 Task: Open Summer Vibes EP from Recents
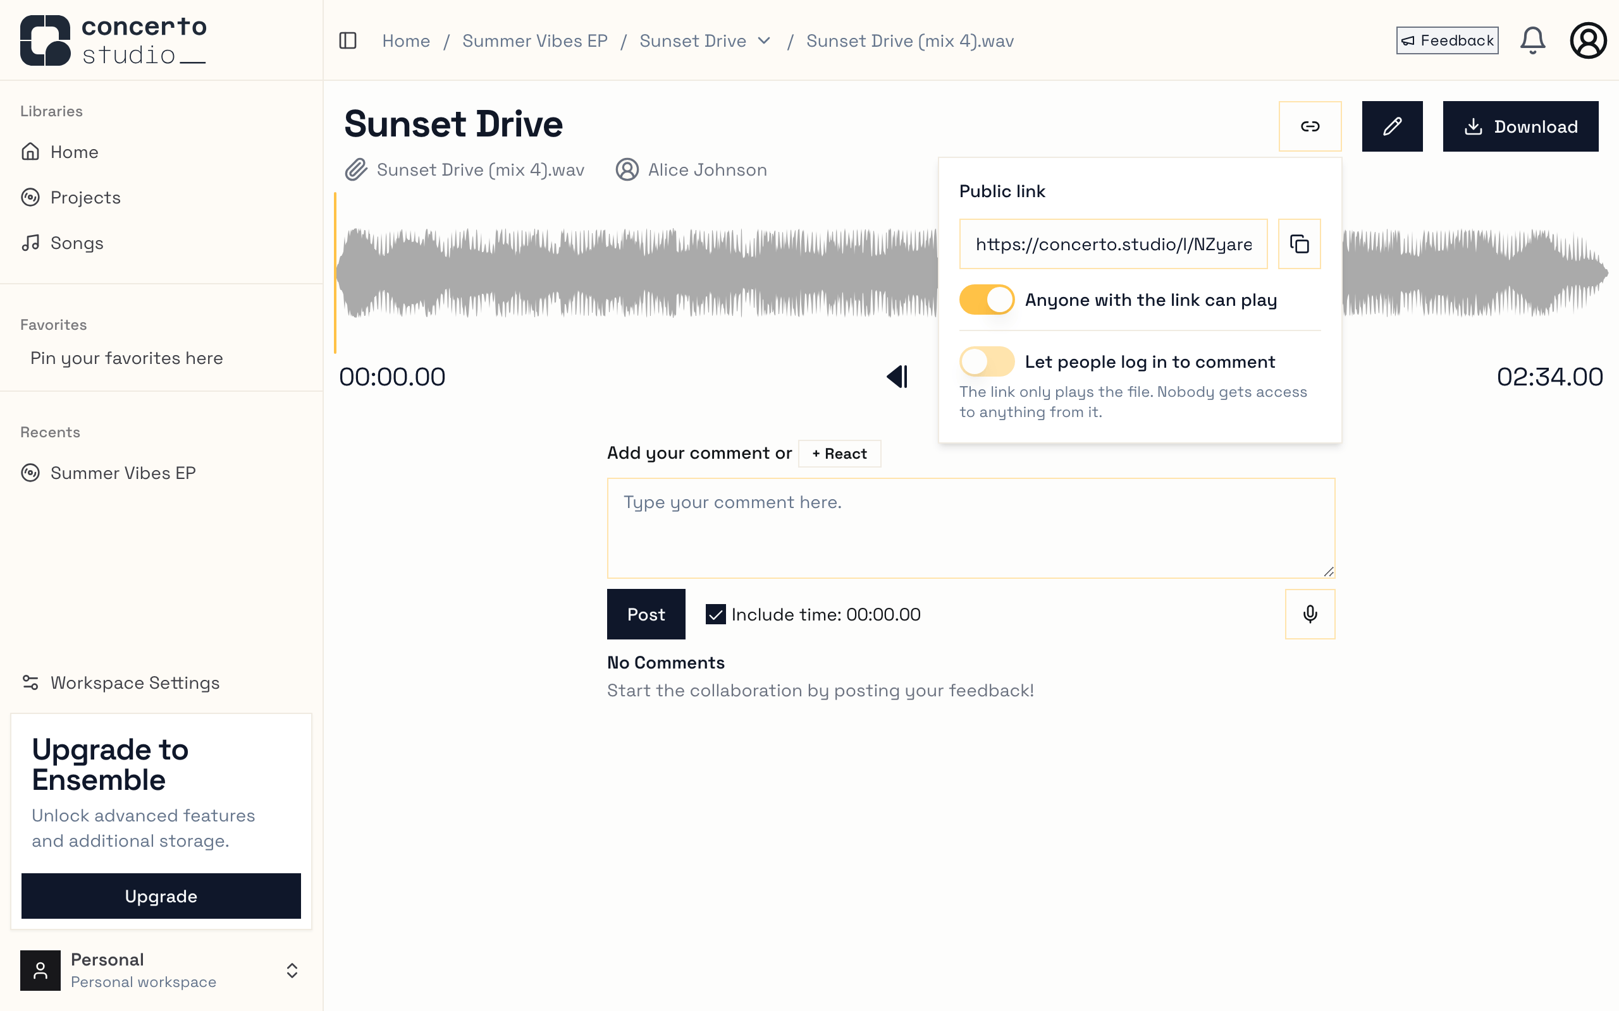pos(161,473)
